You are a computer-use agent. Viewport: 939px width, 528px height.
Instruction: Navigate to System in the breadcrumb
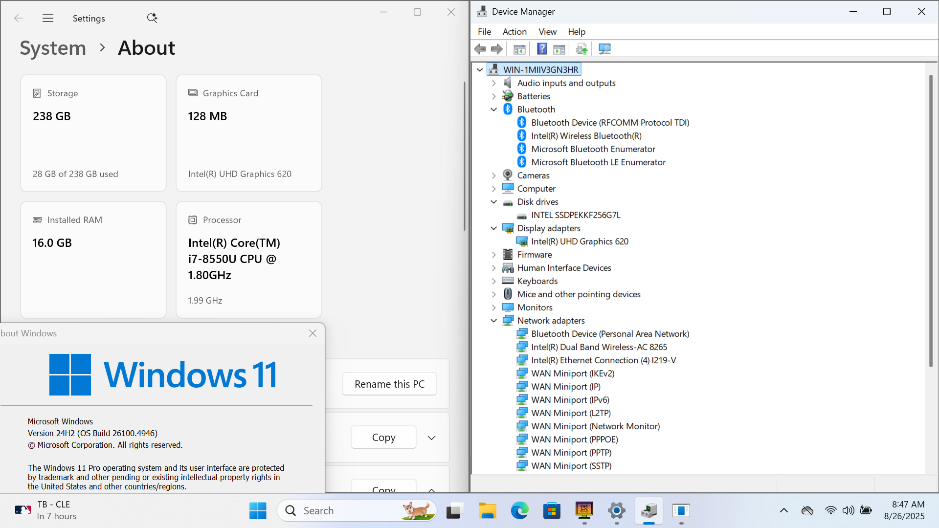click(x=53, y=48)
